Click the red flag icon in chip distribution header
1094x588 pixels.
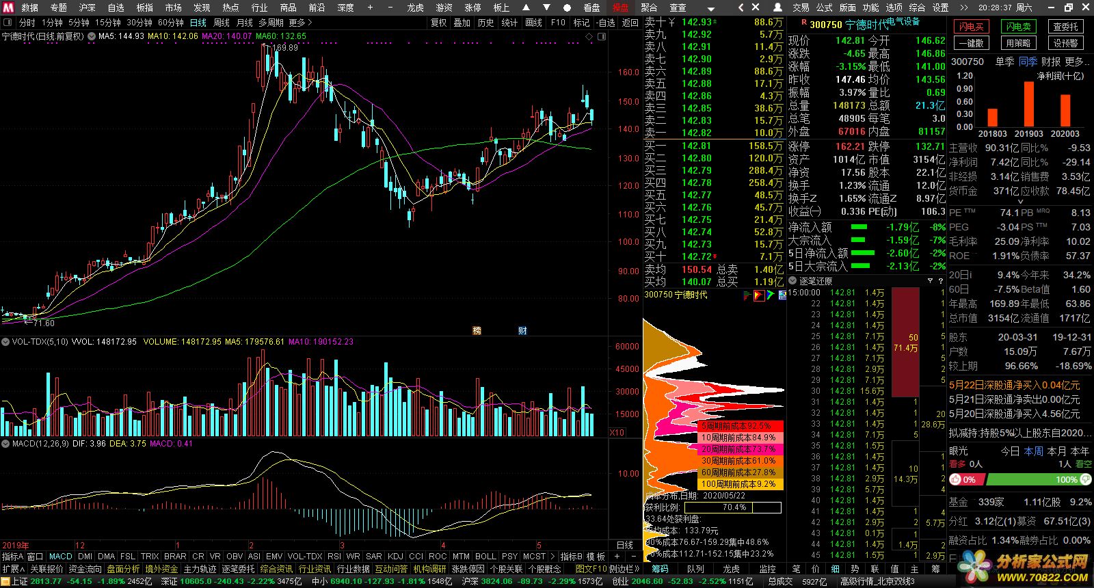point(758,295)
